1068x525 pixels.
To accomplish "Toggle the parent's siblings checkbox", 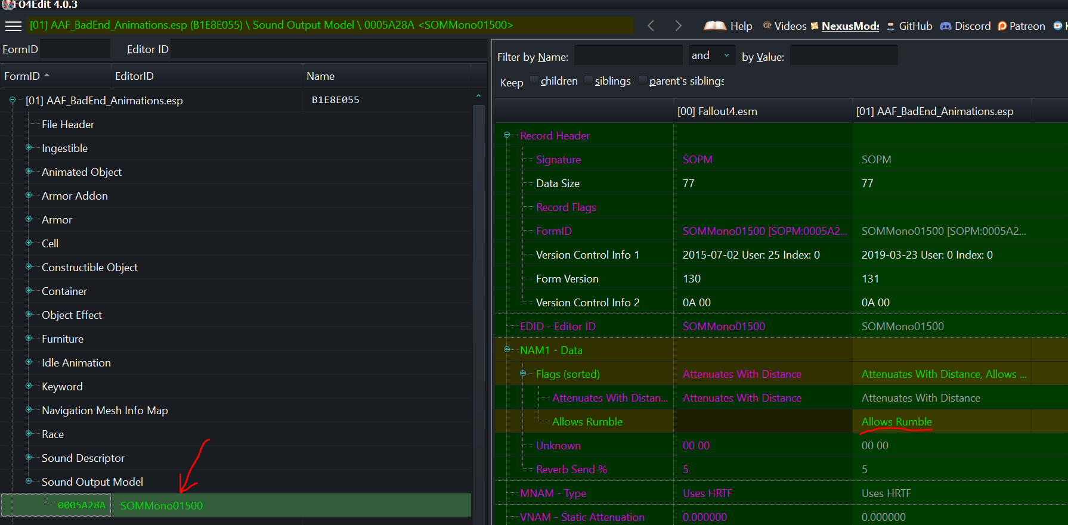I will (643, 80).
